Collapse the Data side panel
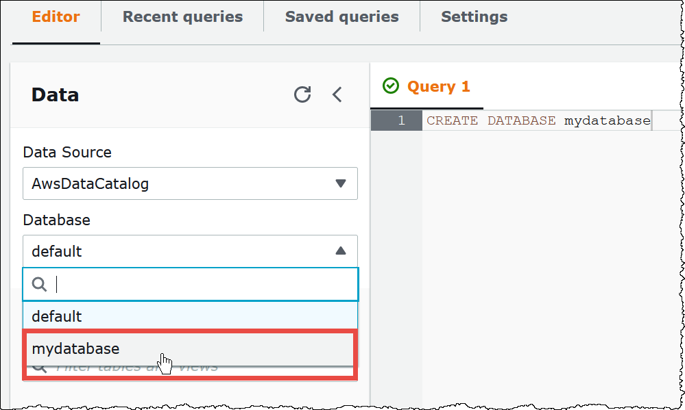 (337, 94)
